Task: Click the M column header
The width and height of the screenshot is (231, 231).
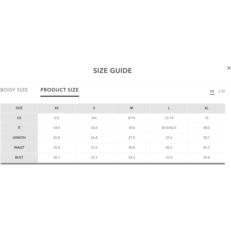Action: pyautogui.click(x=132, y=108)
